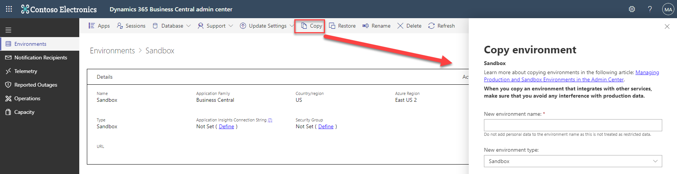Collapse the hamburger navigation menu
The height and width of the screenshot is (174, 677).
click(x=8, y=30)
